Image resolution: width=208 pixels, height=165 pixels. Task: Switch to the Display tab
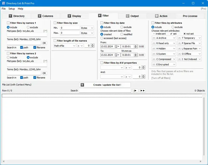tap(74, 16)
